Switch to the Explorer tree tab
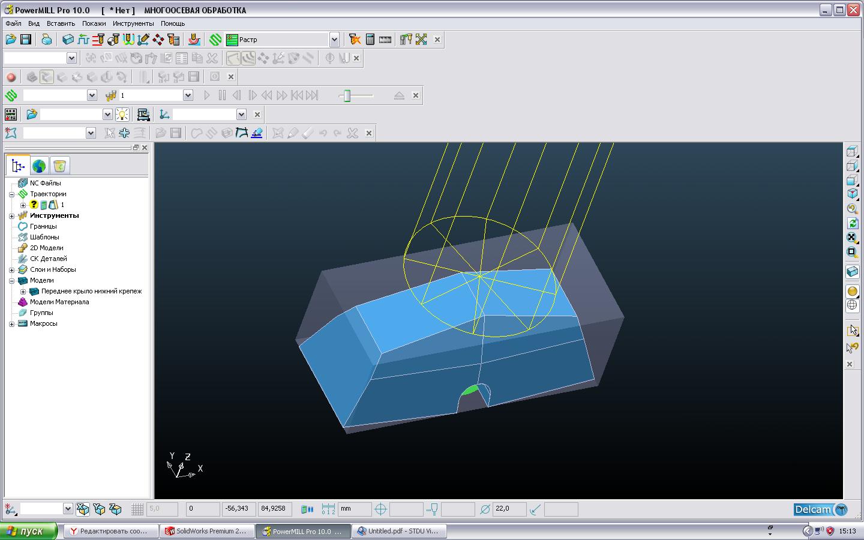Screen dimensions: 864x540 tap(18, 166)
